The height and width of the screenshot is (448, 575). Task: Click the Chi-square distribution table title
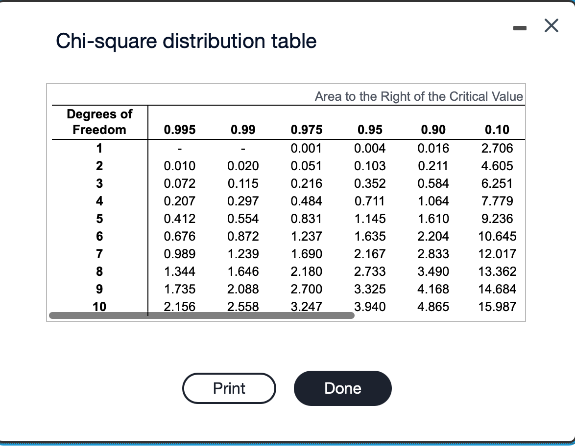(x=186, y=41)
